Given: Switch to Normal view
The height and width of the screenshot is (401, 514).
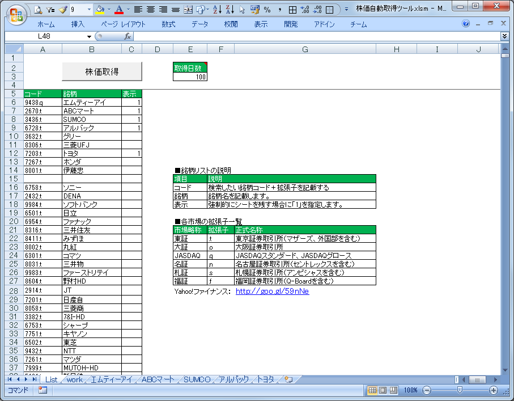Looking at the screenshot, I should 372,390.
